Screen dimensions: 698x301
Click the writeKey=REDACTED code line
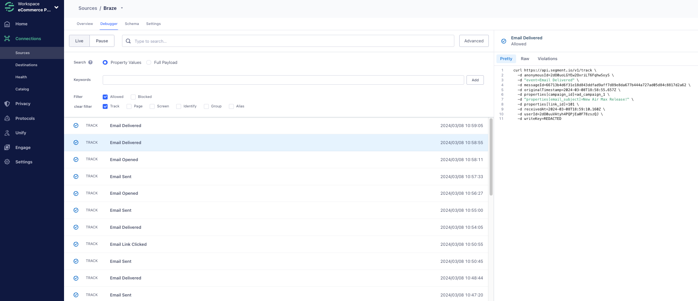540,119
